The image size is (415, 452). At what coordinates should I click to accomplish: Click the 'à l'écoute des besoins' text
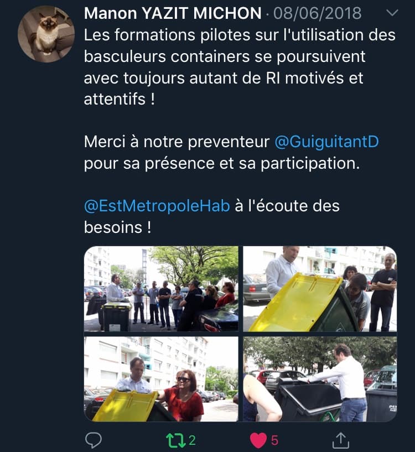point(212,217)
